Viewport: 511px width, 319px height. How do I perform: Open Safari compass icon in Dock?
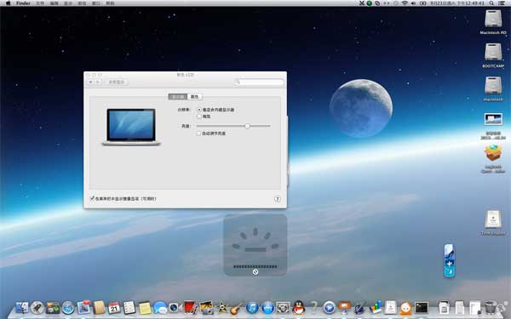pyautogui.click(x=68, y=307)
